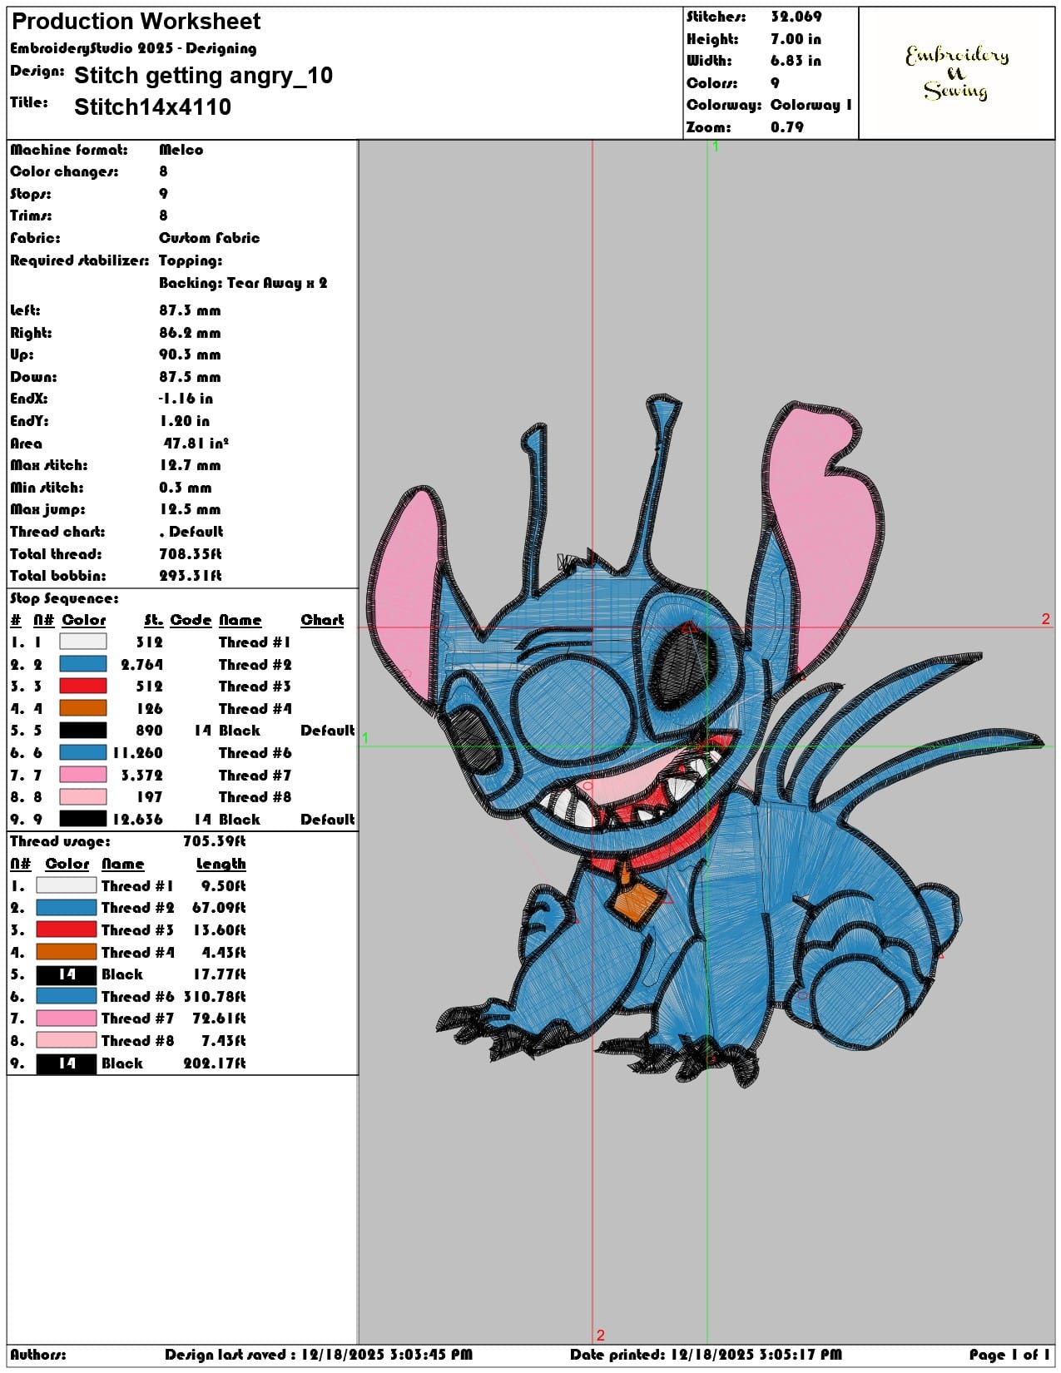Click the Down value 87.5 mm
This screenshot has width=1061, height=1373.
(190, 377)
